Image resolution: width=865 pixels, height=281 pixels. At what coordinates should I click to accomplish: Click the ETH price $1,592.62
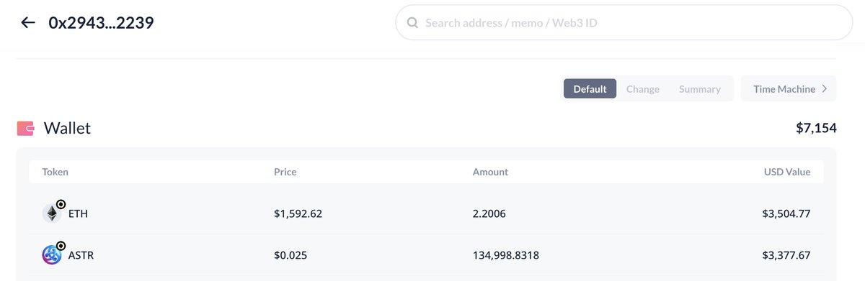[298, 213]
